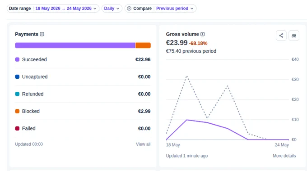Click the Payments info icon
Screen dimensions: 307x171
point(42,34)
